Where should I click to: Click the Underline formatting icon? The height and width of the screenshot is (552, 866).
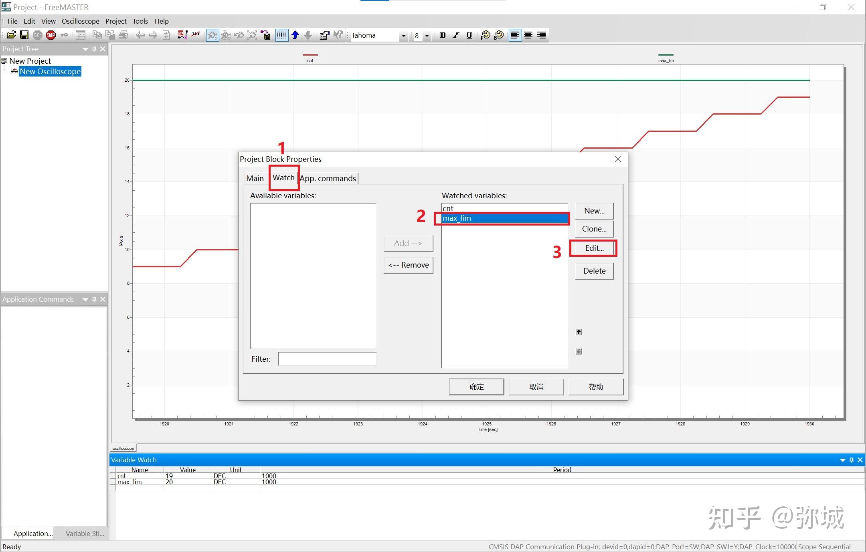pyautogui.click(x=469, y=35)
